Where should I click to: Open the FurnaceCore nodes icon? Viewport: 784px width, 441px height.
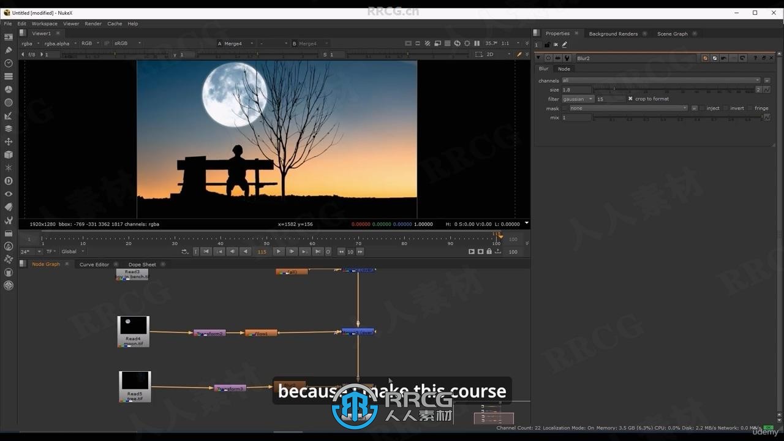tap(9, 246)
